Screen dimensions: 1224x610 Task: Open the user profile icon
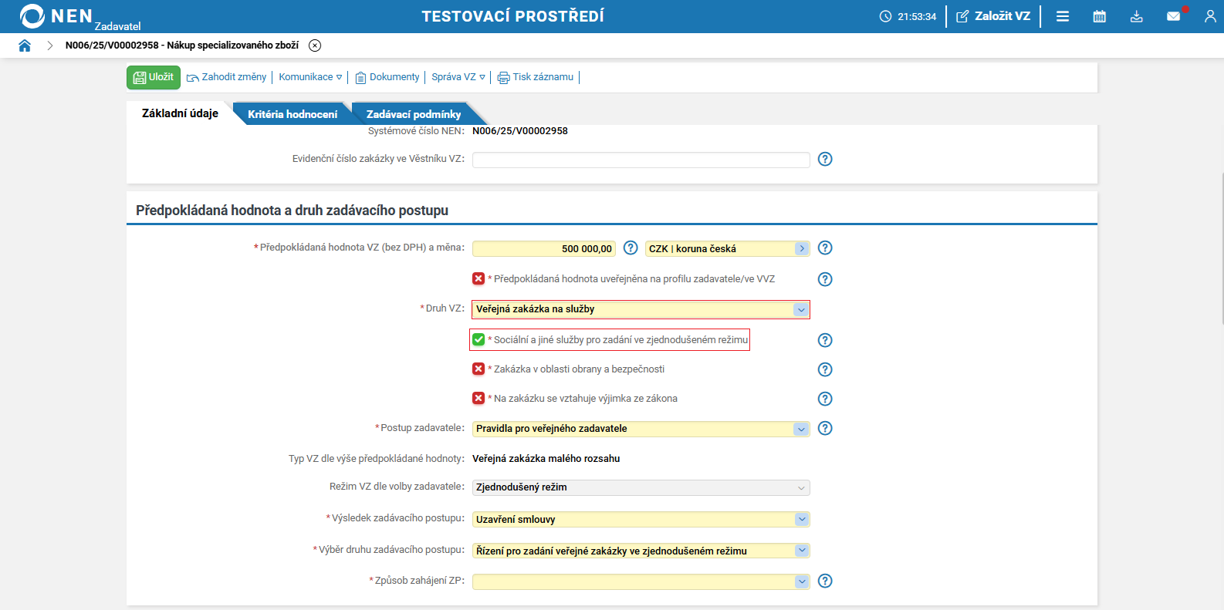tap(1210, 16)
